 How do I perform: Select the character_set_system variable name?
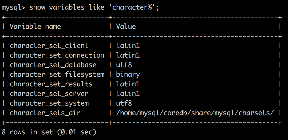49,103
